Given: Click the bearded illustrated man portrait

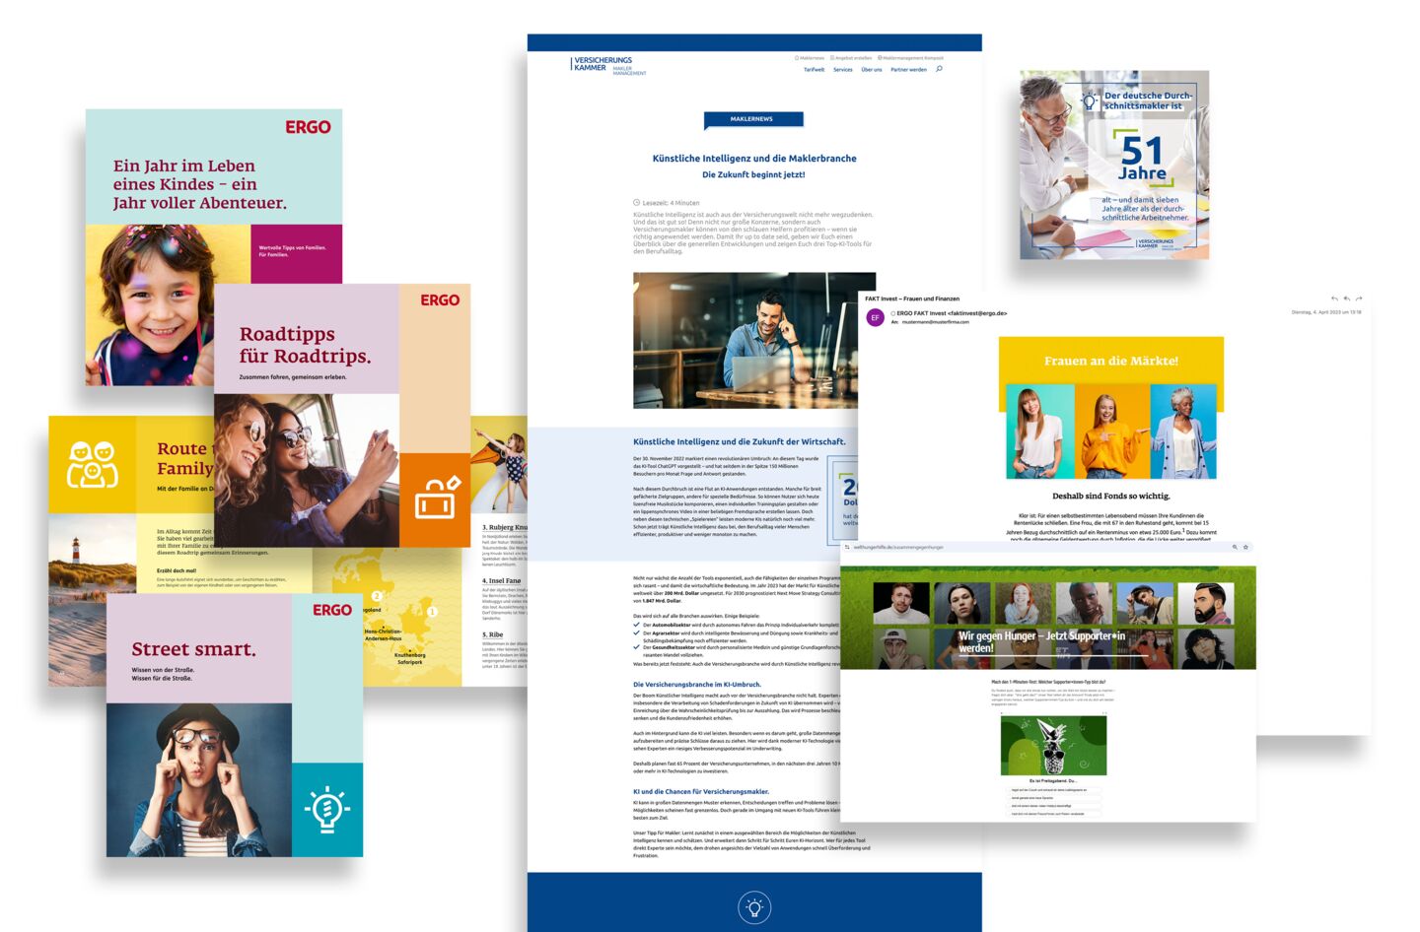Looking at the screenshot, I should click(1205, 603).
